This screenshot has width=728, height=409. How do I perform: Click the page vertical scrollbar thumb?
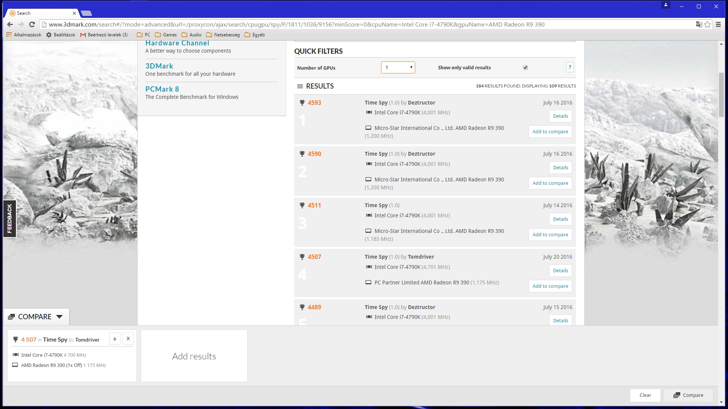721,95
